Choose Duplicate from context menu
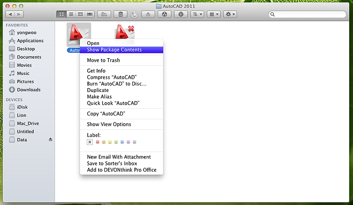353x205 pixels. tap(122, 90)
